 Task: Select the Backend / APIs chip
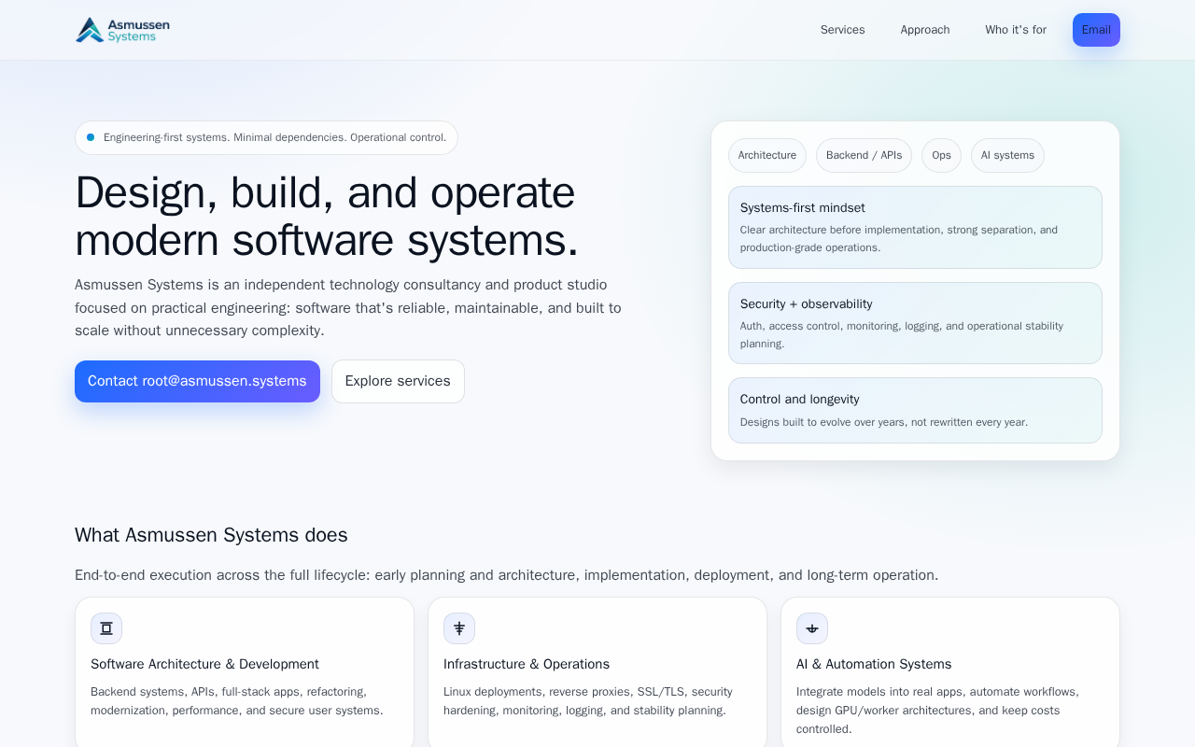(865, 155)
